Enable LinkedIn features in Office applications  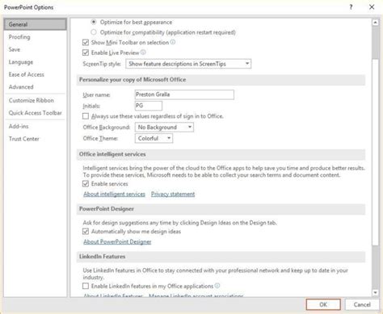(x=86, y=286)
